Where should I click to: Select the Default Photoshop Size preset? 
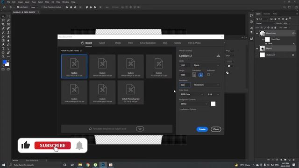pos(131,92)
